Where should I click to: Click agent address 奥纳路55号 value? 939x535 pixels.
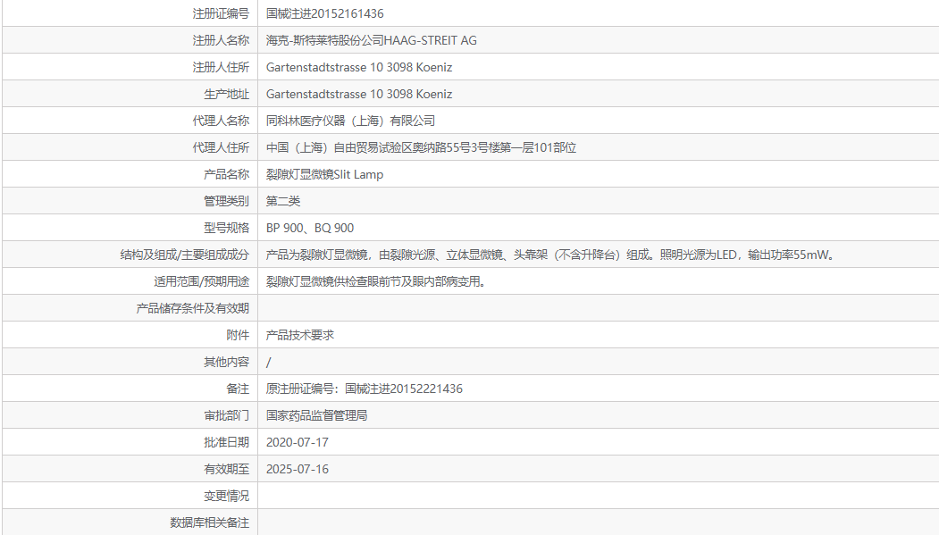point(421,147)
